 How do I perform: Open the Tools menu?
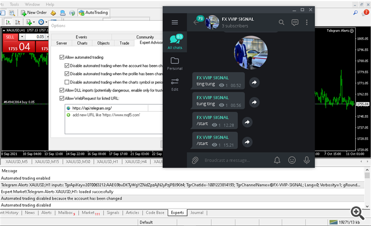tap(14, 4)
